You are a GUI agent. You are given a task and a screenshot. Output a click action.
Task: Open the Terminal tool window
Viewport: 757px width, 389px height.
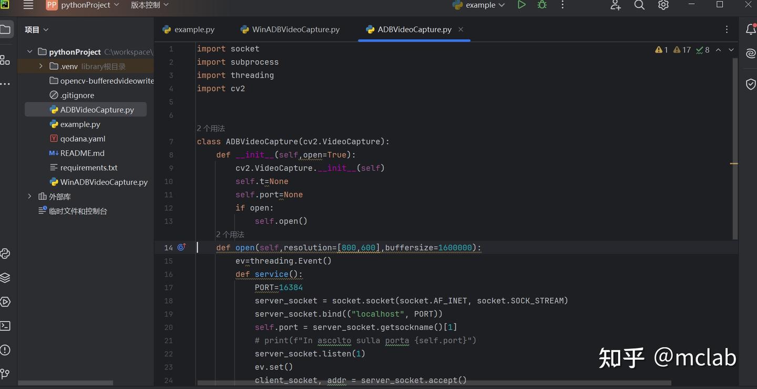5,326
